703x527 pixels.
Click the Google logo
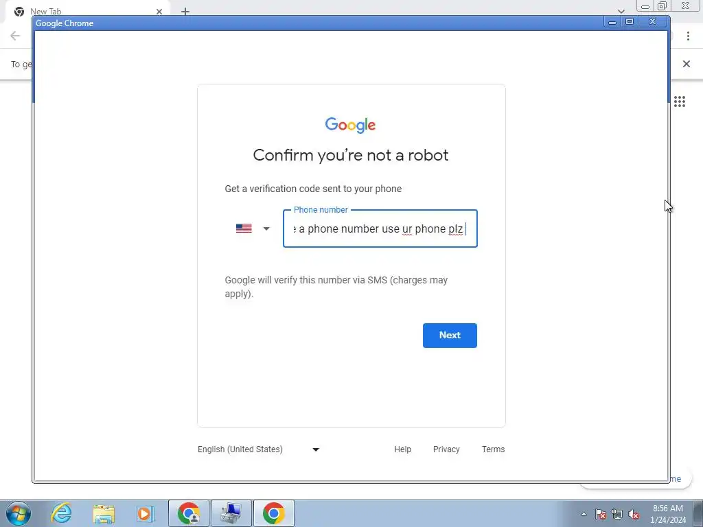(351, 125)
